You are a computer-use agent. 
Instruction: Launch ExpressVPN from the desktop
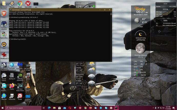28,4
